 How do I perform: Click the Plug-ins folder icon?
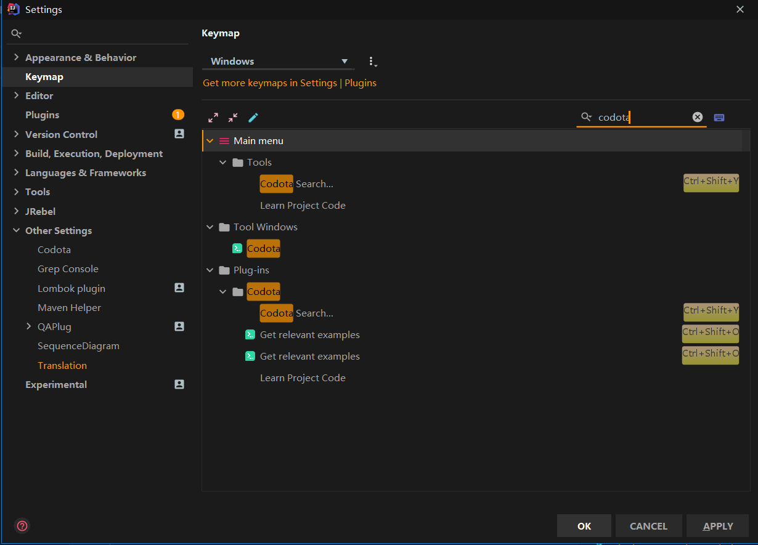(x=224, y=270)
